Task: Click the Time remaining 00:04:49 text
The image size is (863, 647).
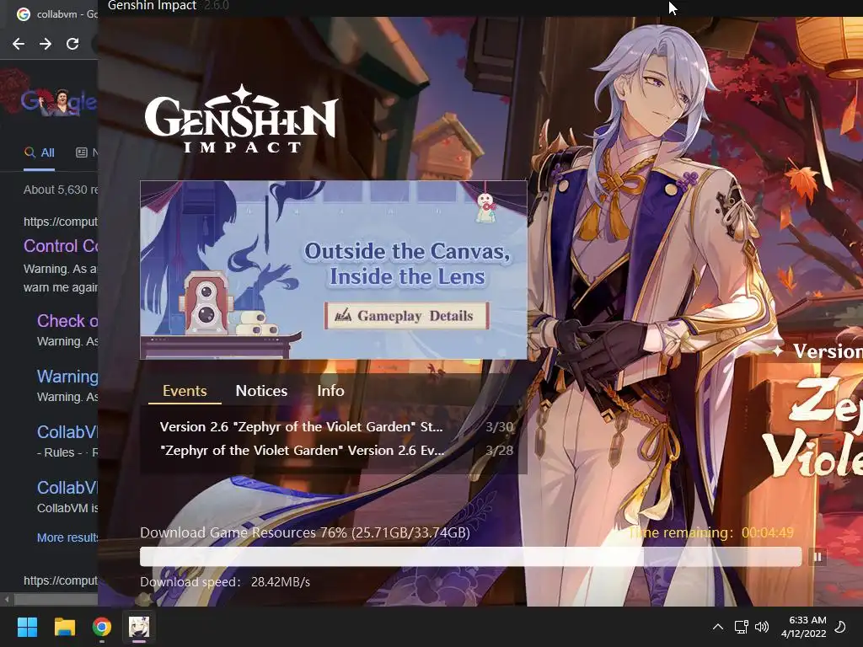Action: [711, 532]
